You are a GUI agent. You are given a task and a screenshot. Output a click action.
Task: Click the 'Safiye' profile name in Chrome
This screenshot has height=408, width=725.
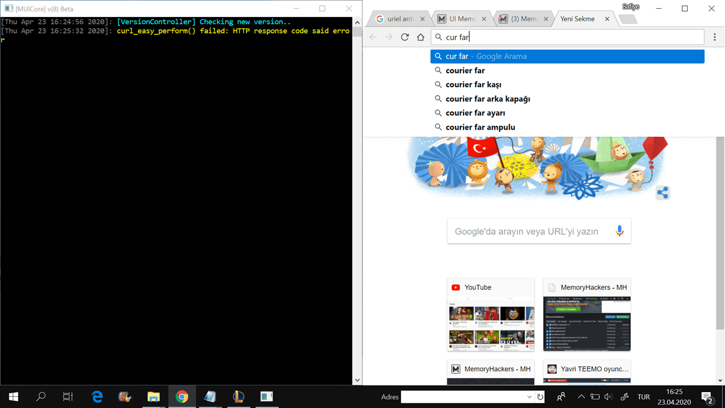pos(630,7)
